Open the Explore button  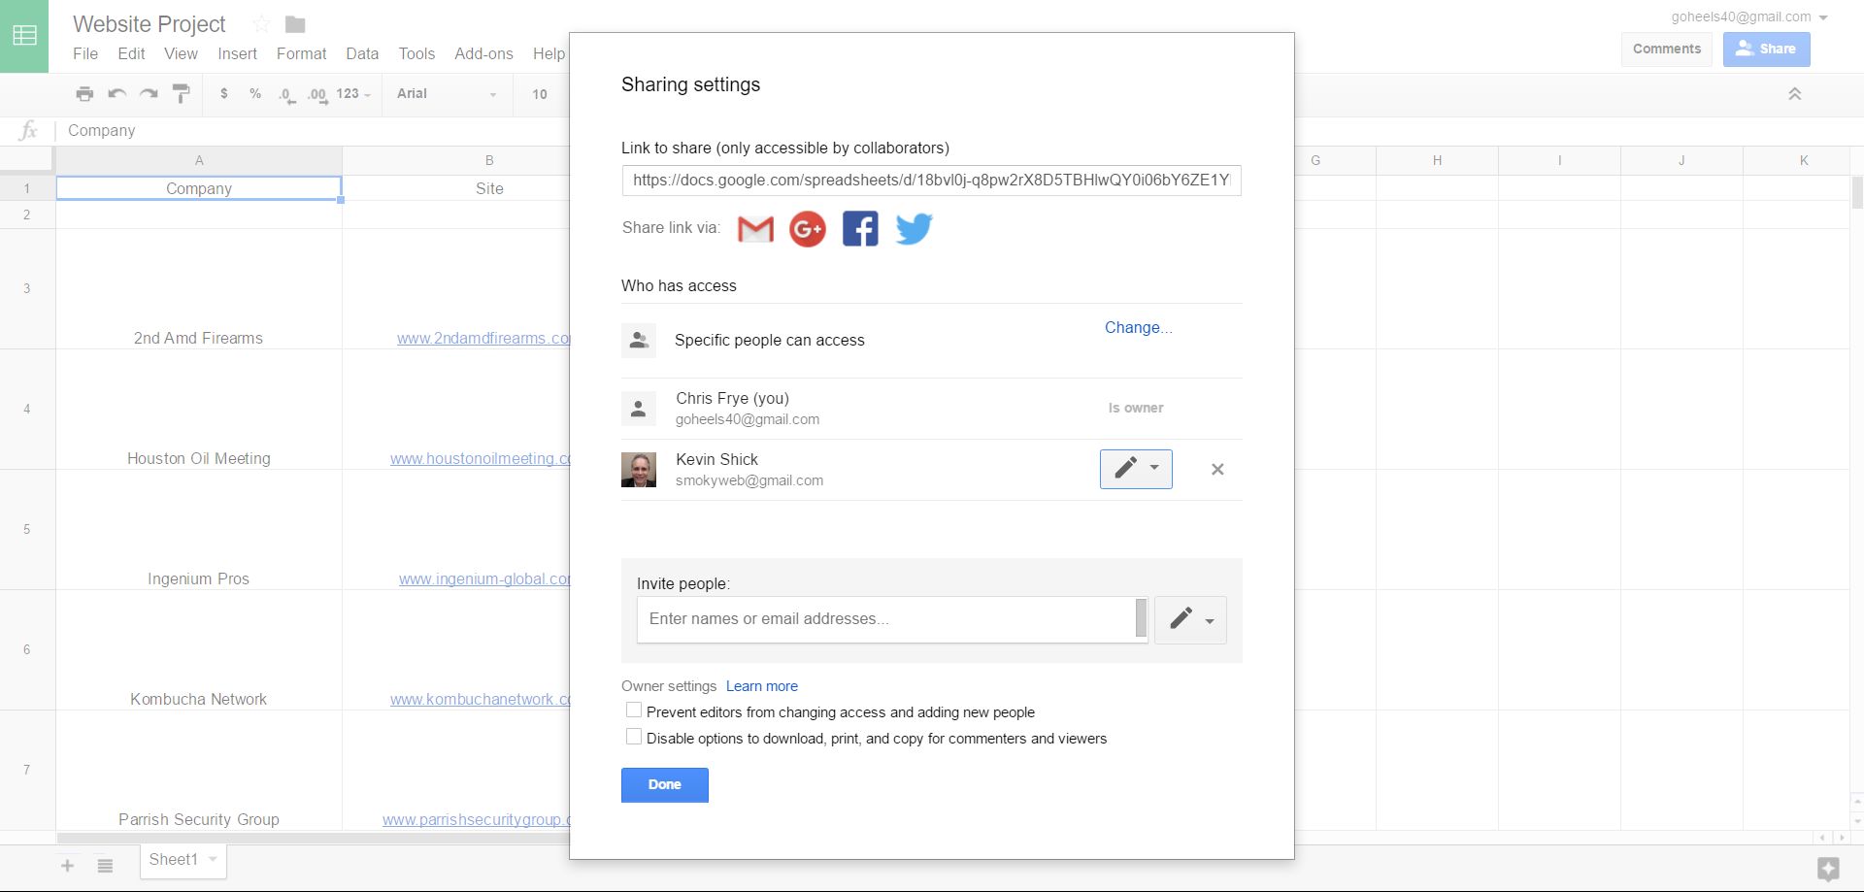pyautogui.click(x=1828, y=868)
